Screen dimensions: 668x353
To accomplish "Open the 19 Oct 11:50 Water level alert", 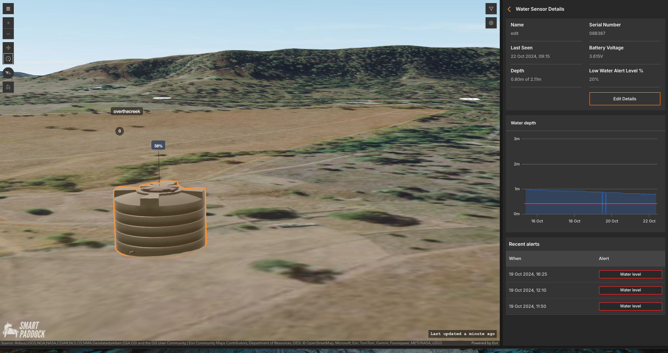I will [630, 306].
